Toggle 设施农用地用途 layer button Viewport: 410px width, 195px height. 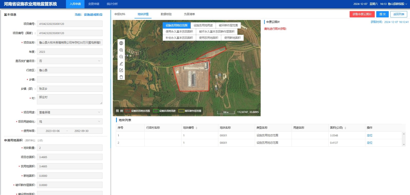coord(203,25)
